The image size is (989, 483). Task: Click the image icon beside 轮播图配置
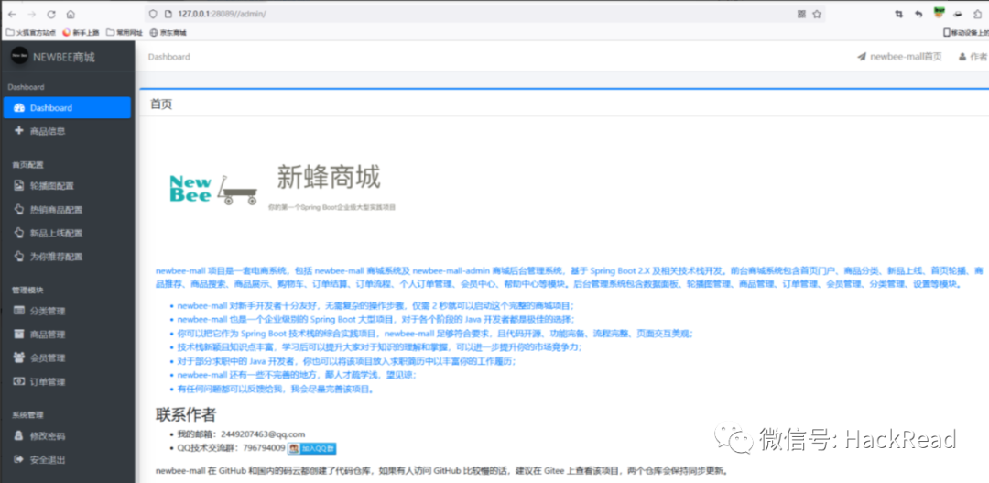click(18, 186)
